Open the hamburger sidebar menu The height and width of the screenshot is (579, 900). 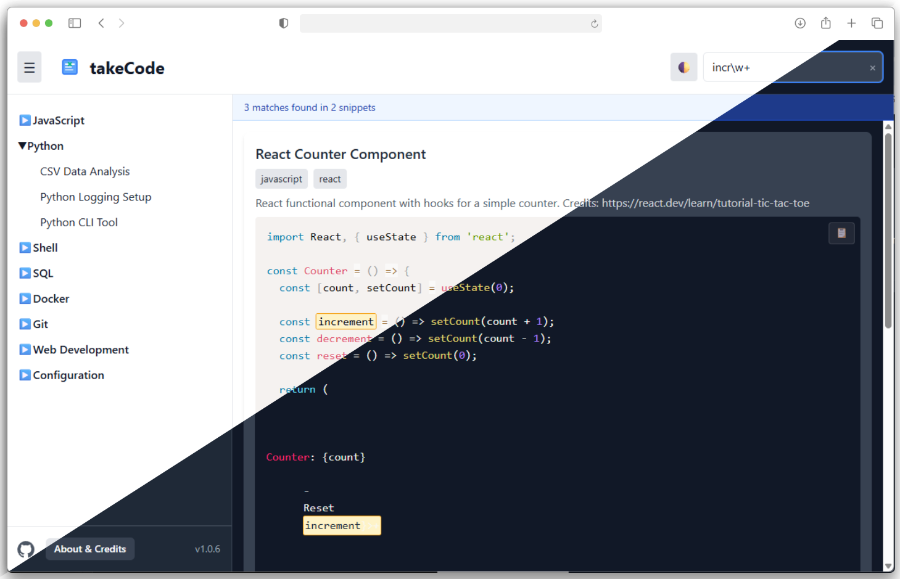point(29,67)
